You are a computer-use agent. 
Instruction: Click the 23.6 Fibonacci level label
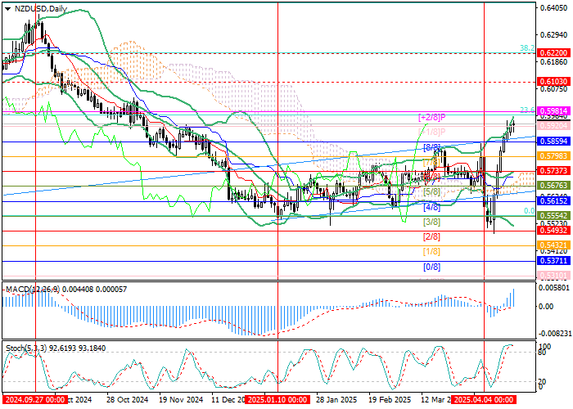click(x=527, y=110)
